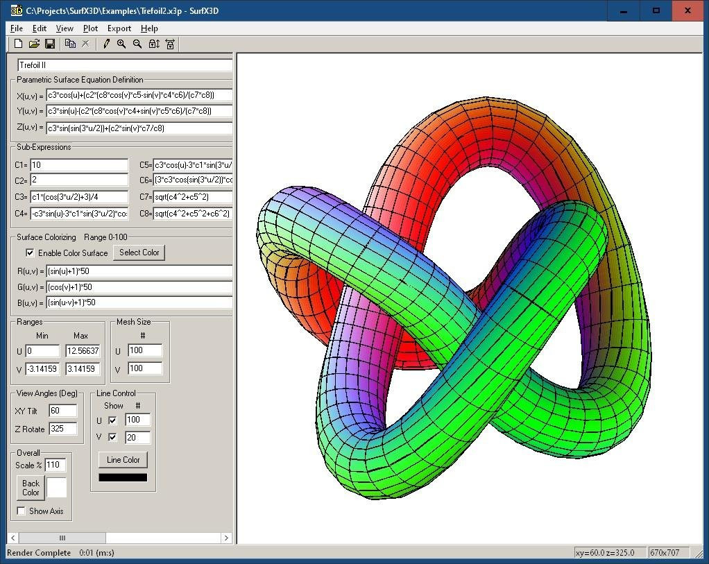
Task: Click the Line Color button
Action: coord(123,460)
